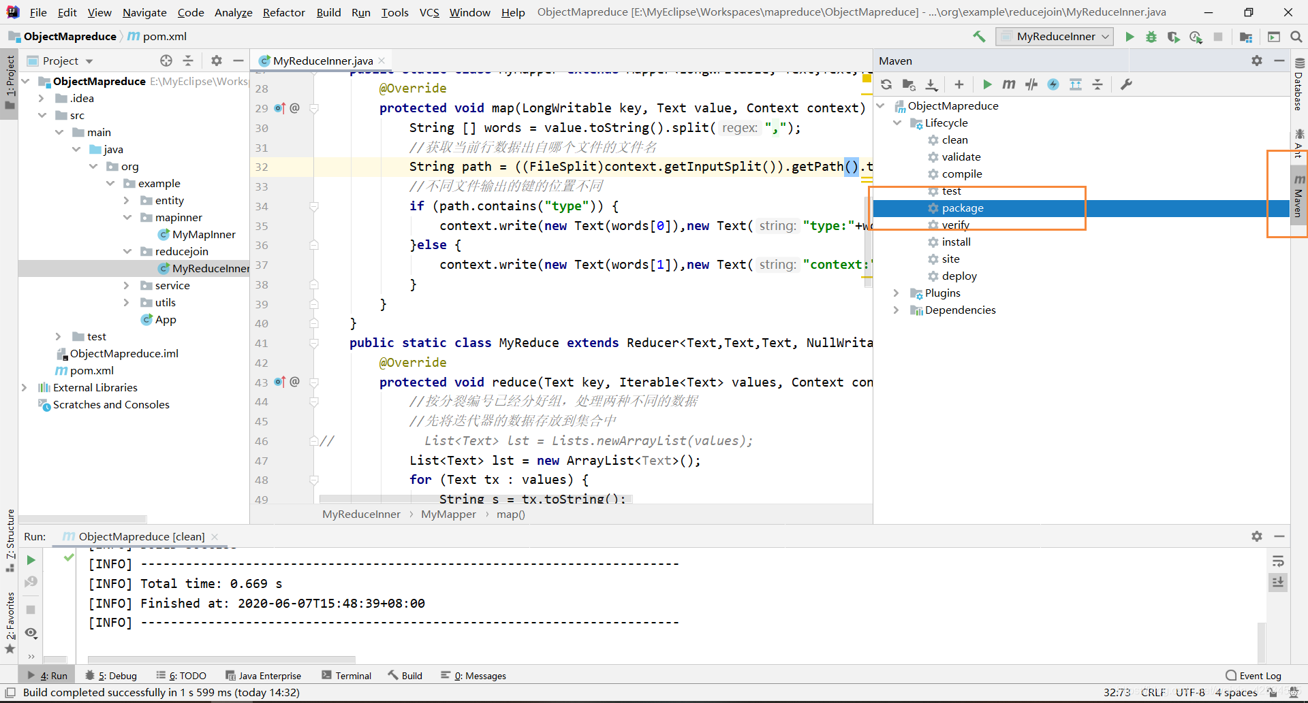Open Run panel gear settings
1308x703 pixels.
click(x=1257, y=536)
